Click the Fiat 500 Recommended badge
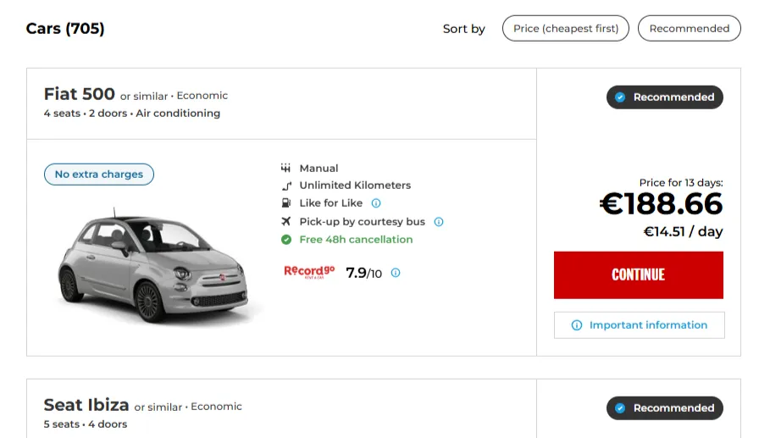Image resolution: width=770 pixels, height=438 pixels. [x=665, y=97]
